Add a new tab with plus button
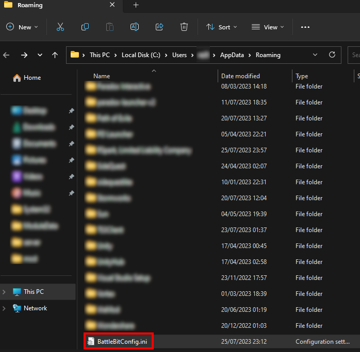 tap(136, 5)
